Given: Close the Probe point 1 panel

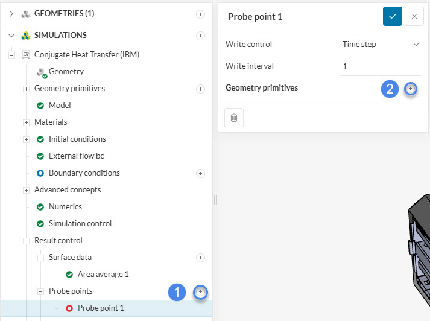Looking at the screenshot, I should [414, 16].
